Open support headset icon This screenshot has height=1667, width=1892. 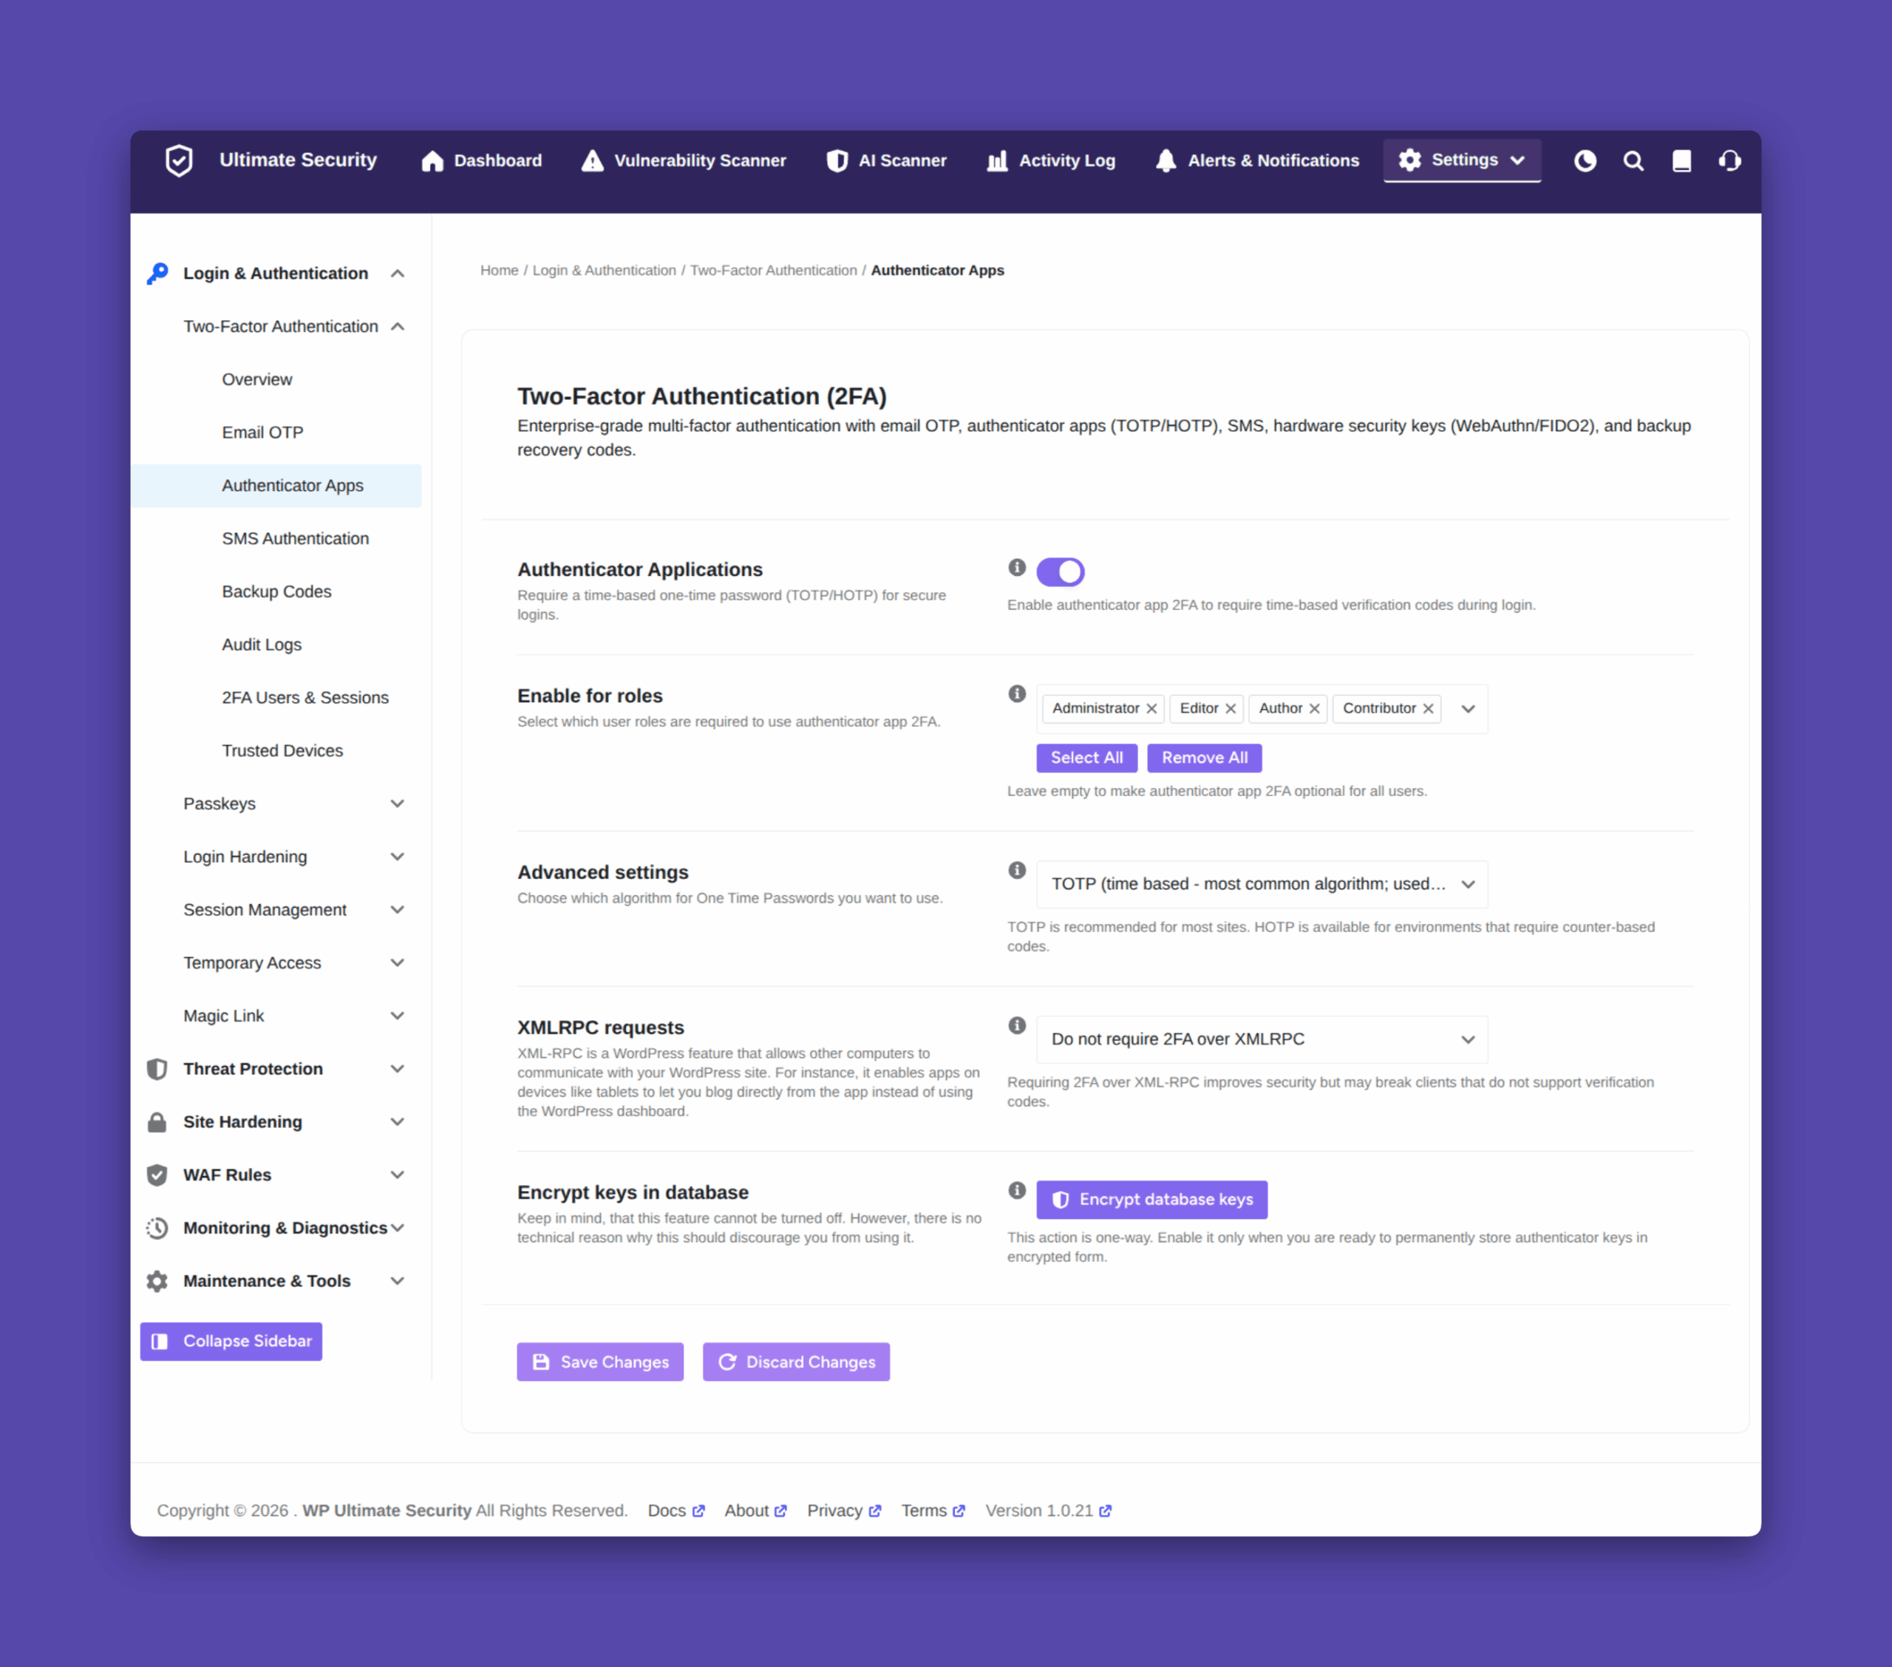1730,161
